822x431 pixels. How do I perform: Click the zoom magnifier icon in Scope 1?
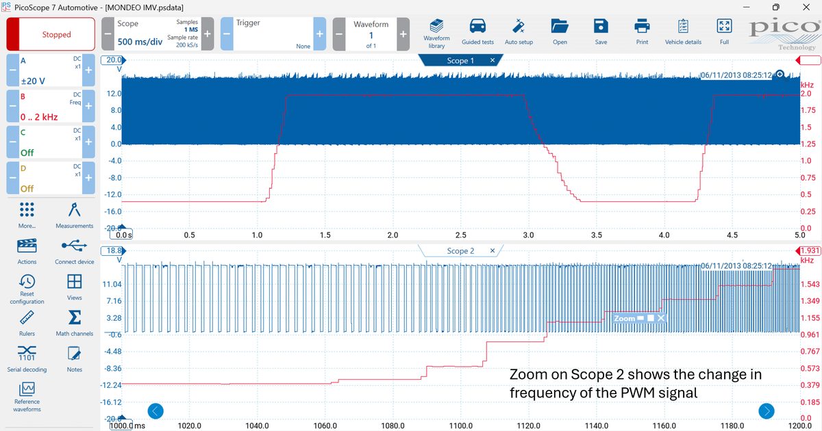tap(780, 75)
